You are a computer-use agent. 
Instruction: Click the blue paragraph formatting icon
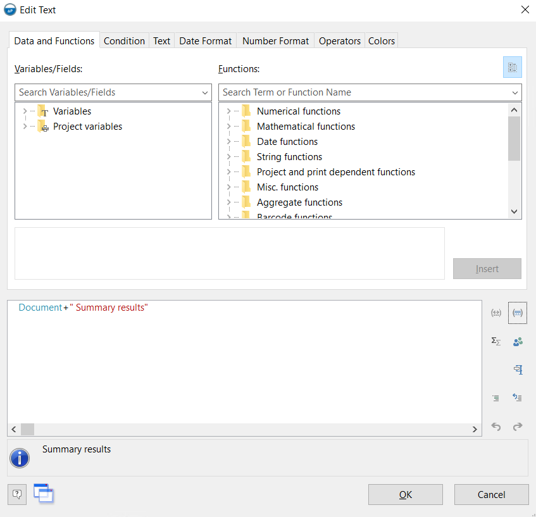click(x=518, y=370)
